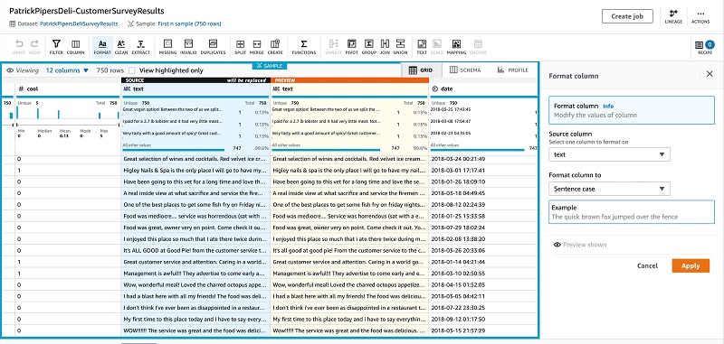
Task: Switch to the Profile tab
Action: tap(512, 70)
